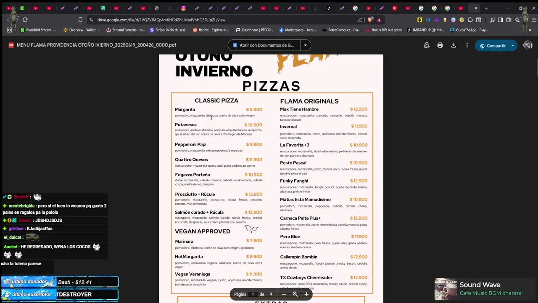Click the PDF file type icon

click(11, 45)
